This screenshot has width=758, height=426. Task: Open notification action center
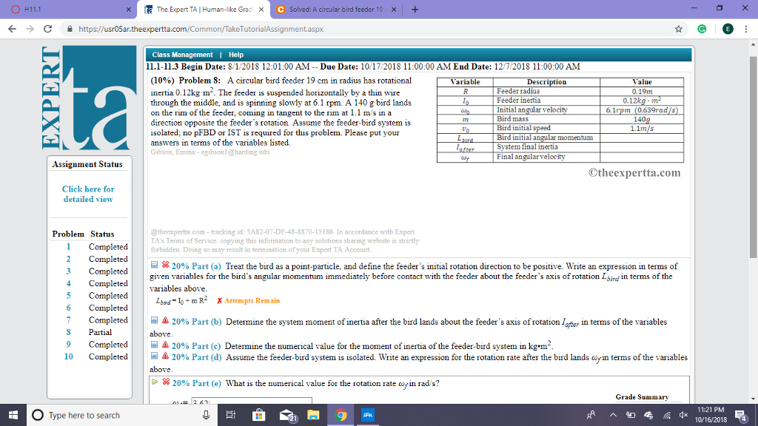click(740, 415)
